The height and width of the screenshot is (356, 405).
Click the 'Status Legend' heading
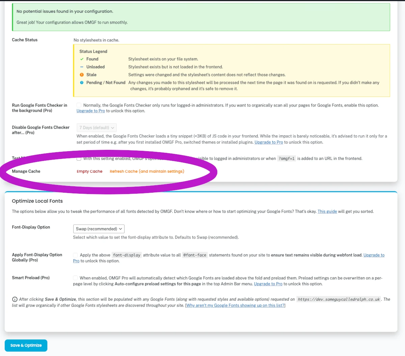pos(93,52)
